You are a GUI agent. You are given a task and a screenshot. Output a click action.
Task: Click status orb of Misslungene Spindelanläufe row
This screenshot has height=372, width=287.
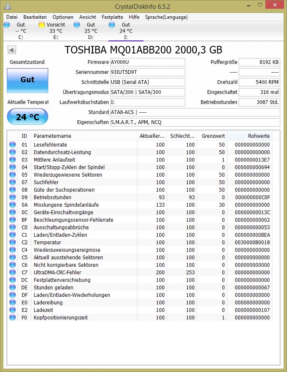pos(13,205)
